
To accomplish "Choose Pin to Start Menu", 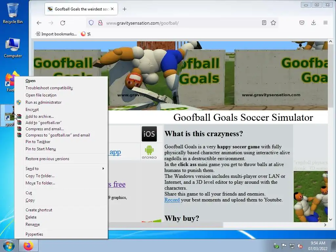I will tap(61, 149).
